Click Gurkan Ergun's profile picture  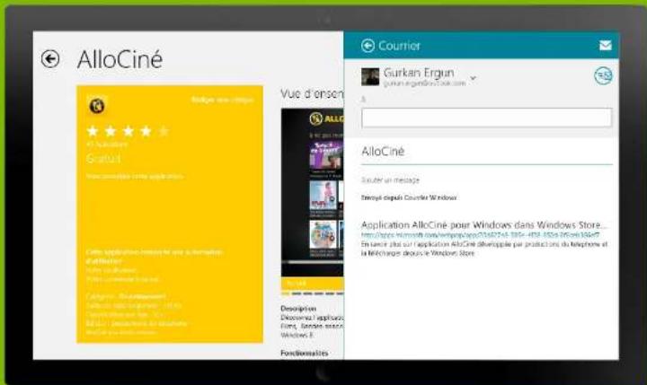370,76
